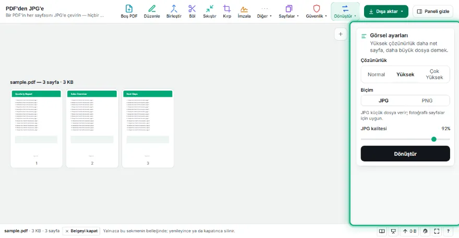Screen dimensions: 459x238
Task: Open the book reader view icon
Action: click(x=382, y=231)
